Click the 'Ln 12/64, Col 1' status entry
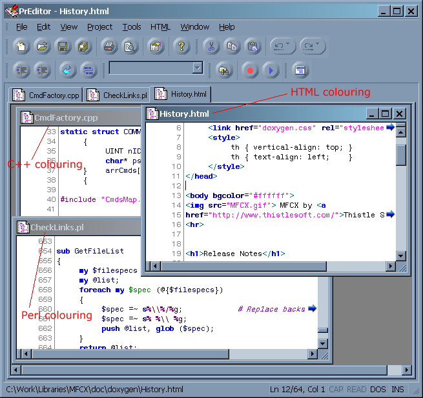 coord(298,389)
